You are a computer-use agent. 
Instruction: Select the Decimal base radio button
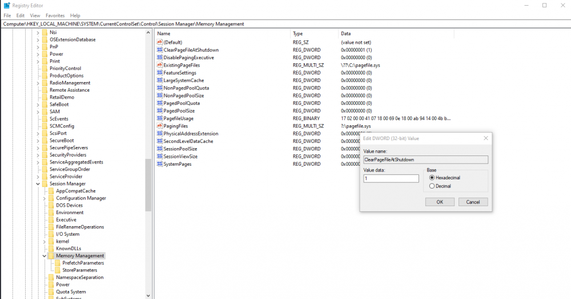[x=432, y=186]
